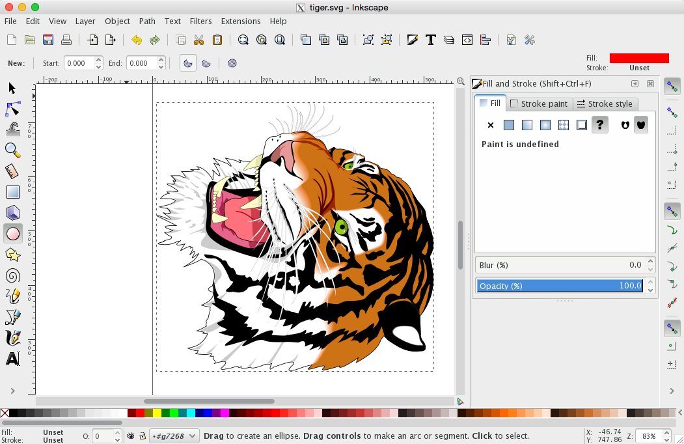
Task: Switch to the Stroke style tab
Action: (x=605, y=104)
